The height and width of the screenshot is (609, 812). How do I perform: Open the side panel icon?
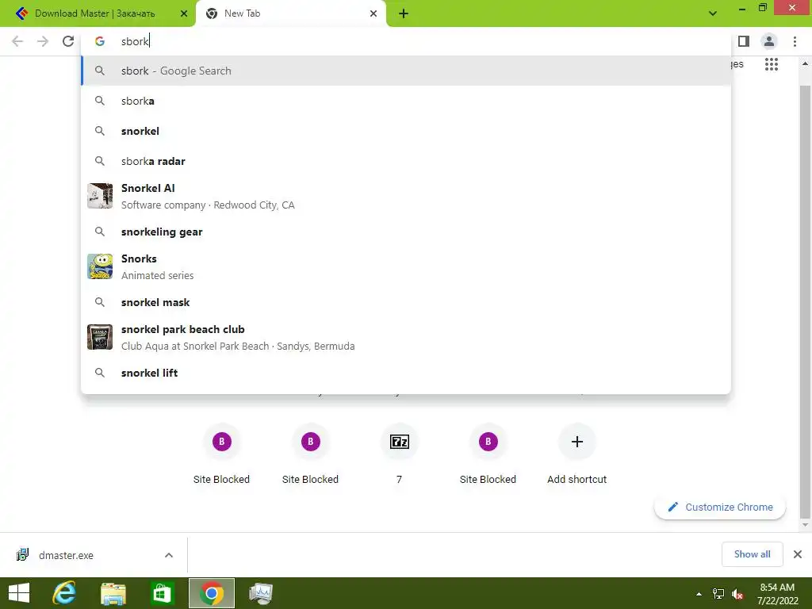(x=744, y=41)
